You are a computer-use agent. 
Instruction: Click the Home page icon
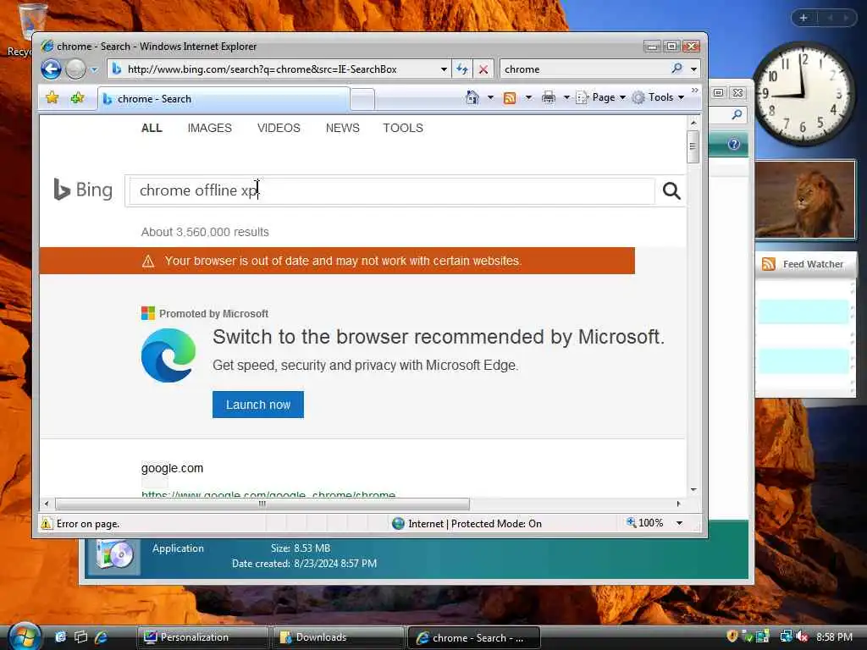tap(472, 97)
